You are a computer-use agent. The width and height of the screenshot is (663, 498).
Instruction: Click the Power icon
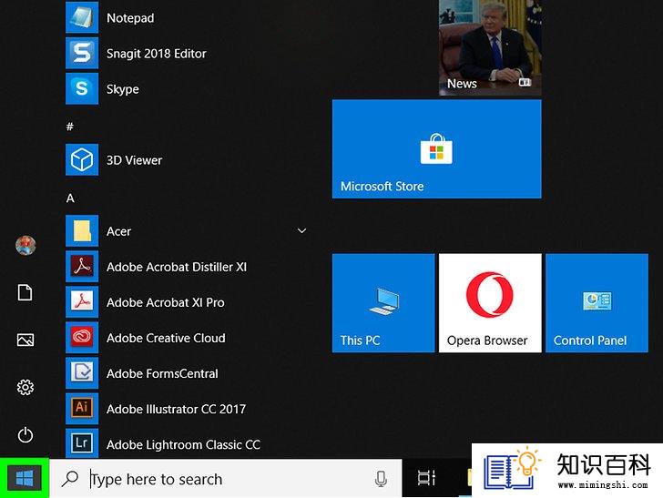25,435
